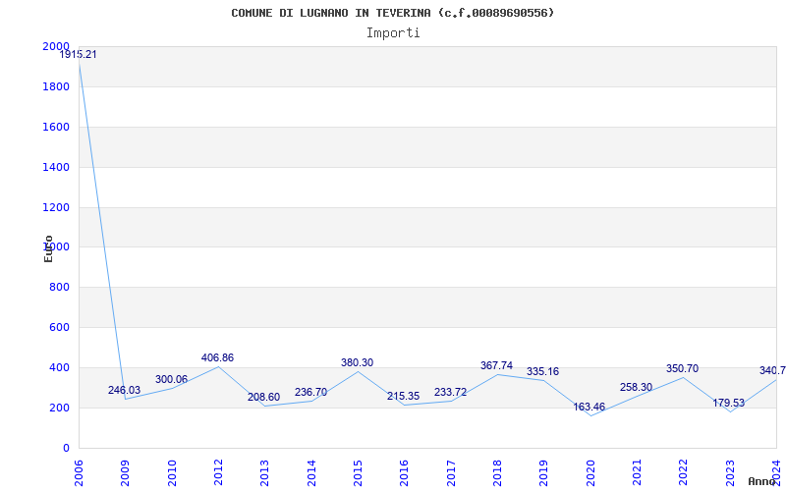Screen dimensions: 786x491
Task: Click the Importi subtitle
Action: (x=393, y=33)
